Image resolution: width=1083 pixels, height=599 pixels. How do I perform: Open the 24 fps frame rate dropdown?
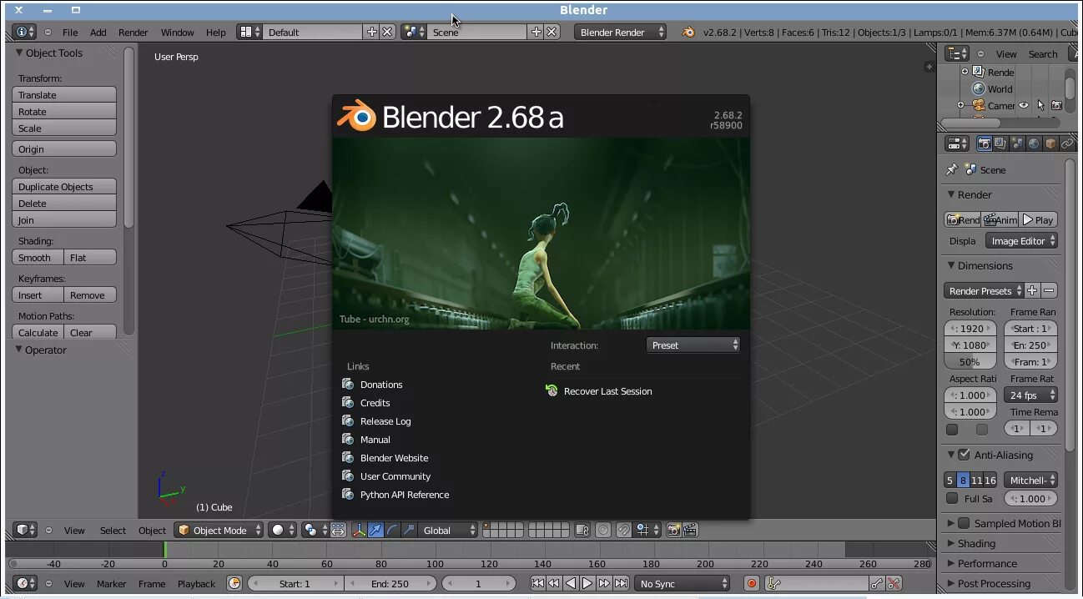point(1031,395)
